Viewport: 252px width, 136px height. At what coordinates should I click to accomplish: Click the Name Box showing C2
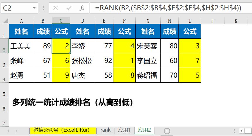pyautogui.click(x=19, y=8)
